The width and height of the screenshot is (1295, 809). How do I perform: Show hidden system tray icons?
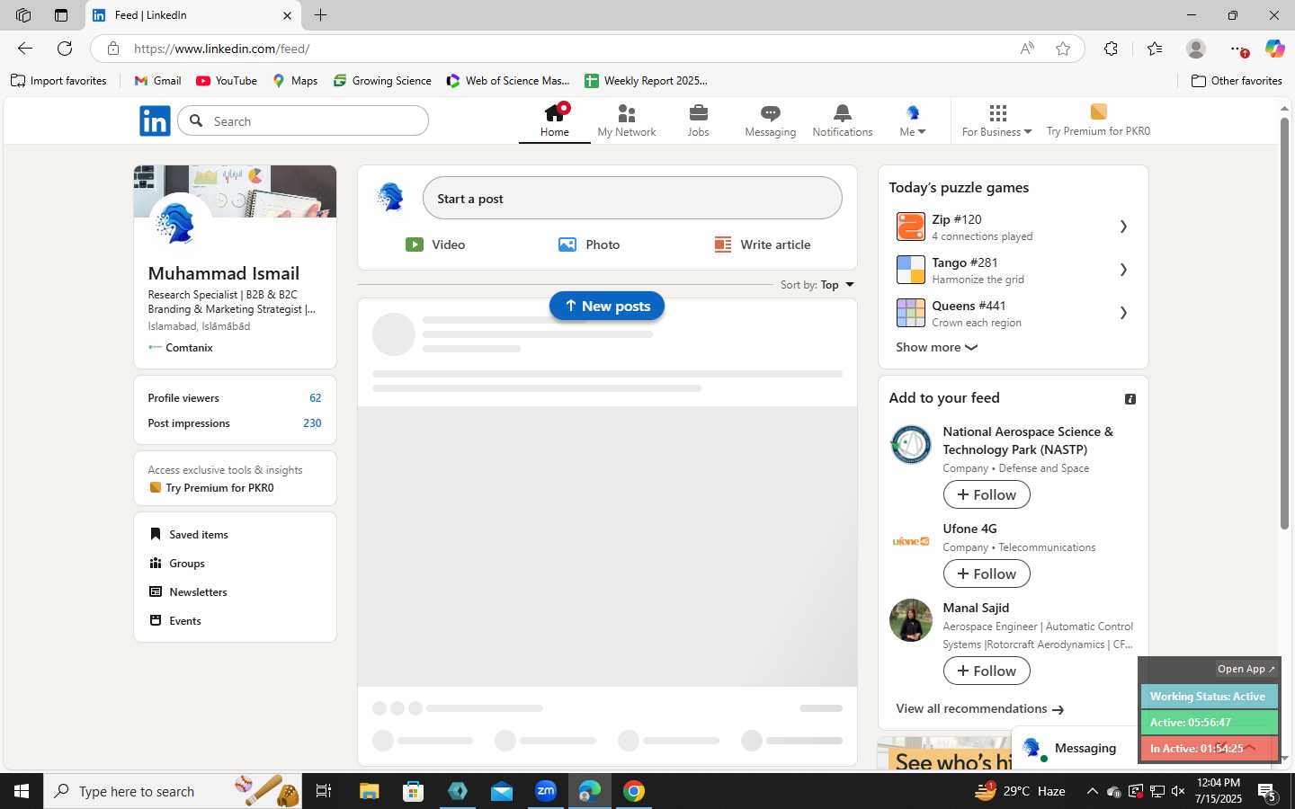pos(1092,791)
